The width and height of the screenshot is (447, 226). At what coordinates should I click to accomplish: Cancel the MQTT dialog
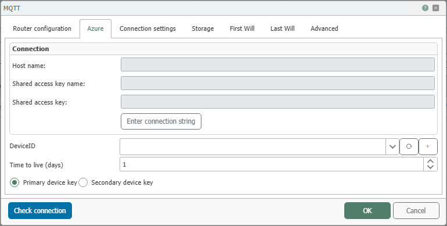coord(416,210)
